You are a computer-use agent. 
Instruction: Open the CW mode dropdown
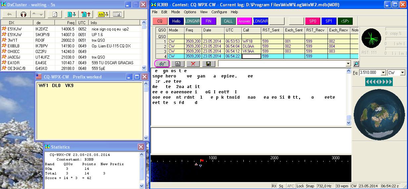click(x=403, y=72)
